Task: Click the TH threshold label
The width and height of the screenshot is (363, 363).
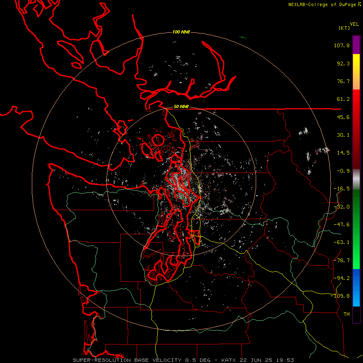Action: click(346, 314)
